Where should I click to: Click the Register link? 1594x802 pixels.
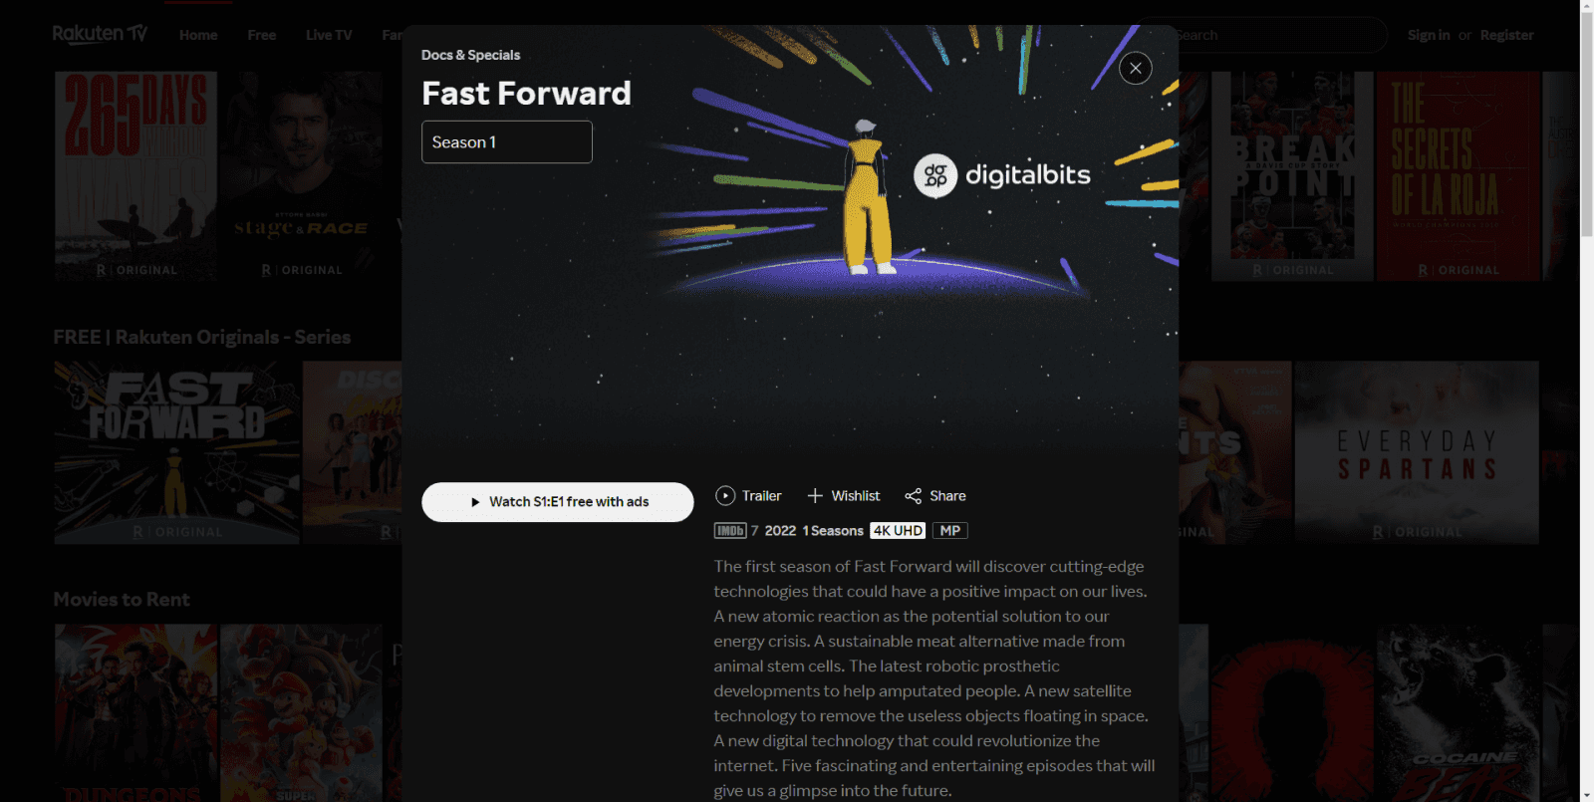(1506, 35)
